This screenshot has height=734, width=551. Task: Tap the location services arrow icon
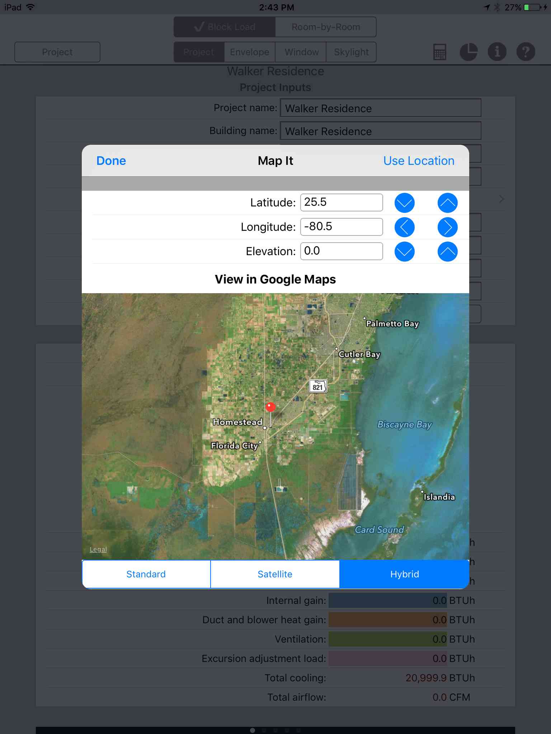[487, 7]
